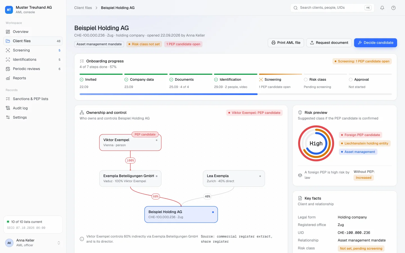The height and width of the screenshot is (253, 405).
Task: Click the Periodic reviews calendar icon
Action: coord(8,69)
